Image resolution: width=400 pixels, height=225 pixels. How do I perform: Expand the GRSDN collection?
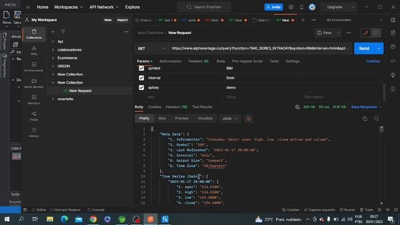[x=53, y=66]
